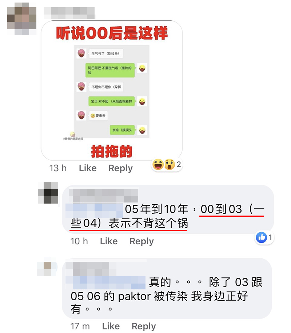Reply to the comment posted 10 h ago
This screenshot has height=333, width=291.
click(141, 241)
